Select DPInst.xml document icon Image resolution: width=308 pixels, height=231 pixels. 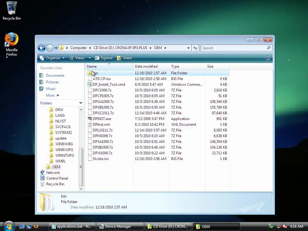pos(90,124)
